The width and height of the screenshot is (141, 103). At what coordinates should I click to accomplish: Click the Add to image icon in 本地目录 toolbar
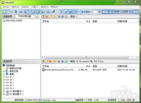coord(59,61)
